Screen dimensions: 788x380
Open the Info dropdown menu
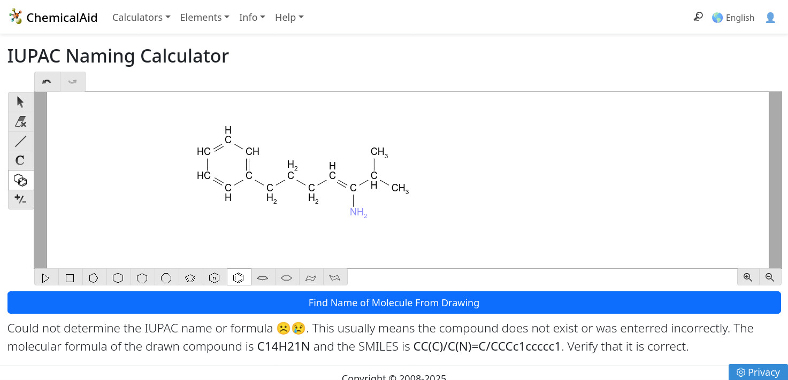[x=252, y=17]
